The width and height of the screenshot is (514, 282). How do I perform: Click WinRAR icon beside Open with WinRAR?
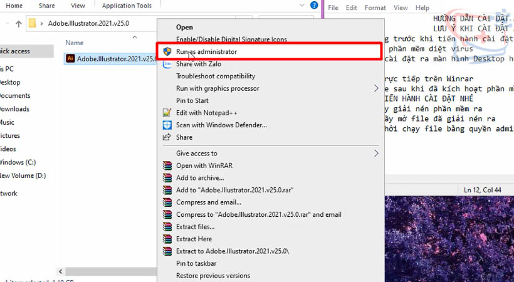click(167, 165)
